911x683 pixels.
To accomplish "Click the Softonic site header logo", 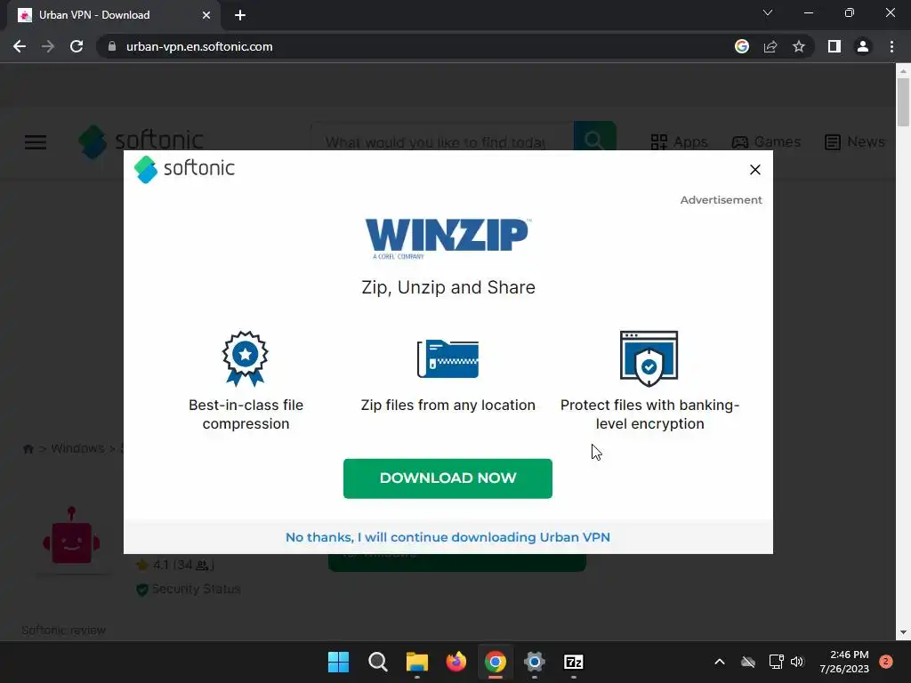I will (141, 141).
